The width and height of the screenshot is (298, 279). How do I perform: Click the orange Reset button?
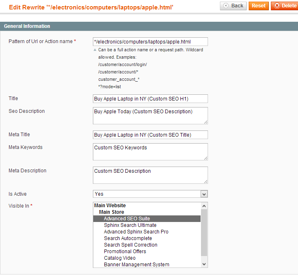click(259, 6)
